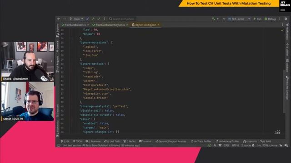This screenshot has width=291, height=163.
Task: Open more run actions after Debug
Action: coord(280,19)
